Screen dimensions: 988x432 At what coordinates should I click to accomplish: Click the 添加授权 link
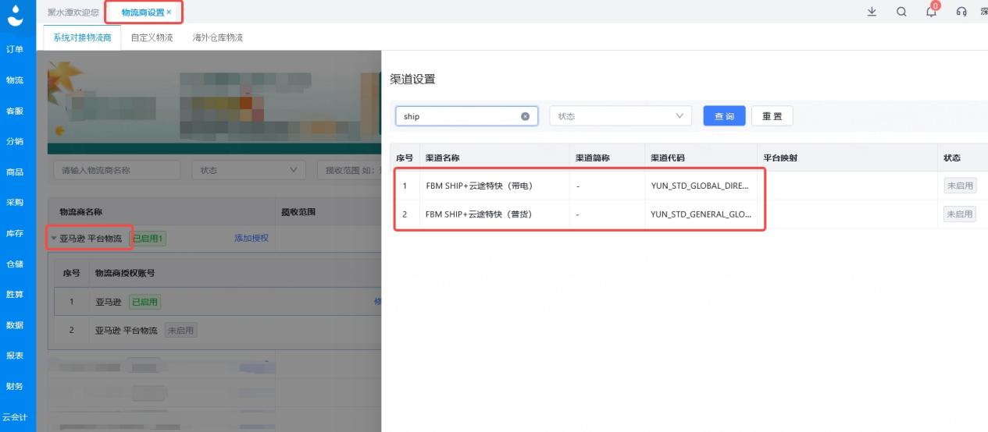(x=251, y=238)
